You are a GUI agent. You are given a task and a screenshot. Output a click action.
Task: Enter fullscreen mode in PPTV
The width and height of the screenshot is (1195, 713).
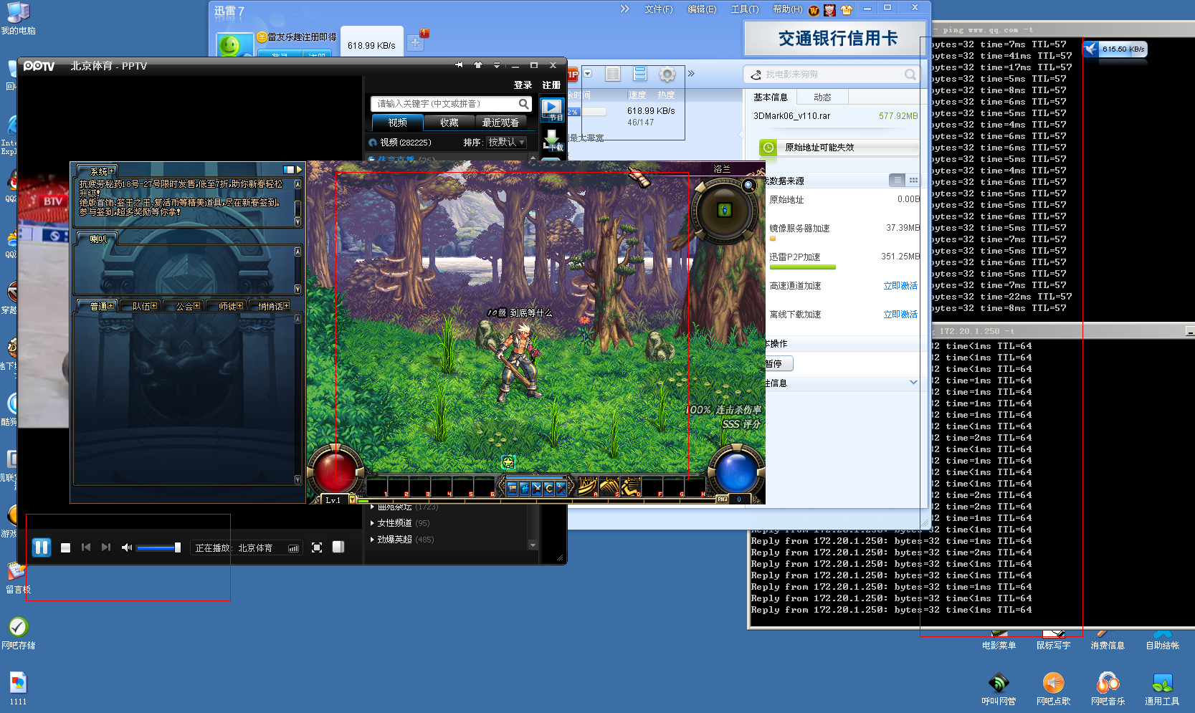(x=317, y=547)
